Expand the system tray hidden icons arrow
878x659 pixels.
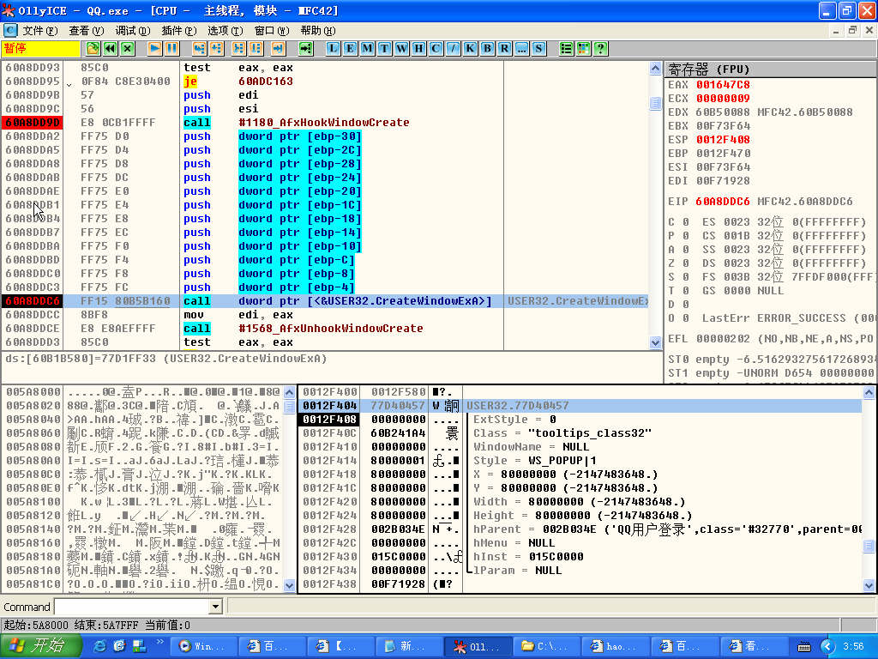coord(827,646)
